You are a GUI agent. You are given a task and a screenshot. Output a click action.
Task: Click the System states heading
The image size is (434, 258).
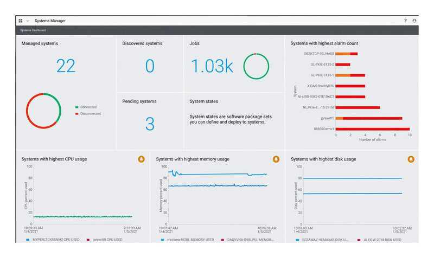click(x=204, y=101)
